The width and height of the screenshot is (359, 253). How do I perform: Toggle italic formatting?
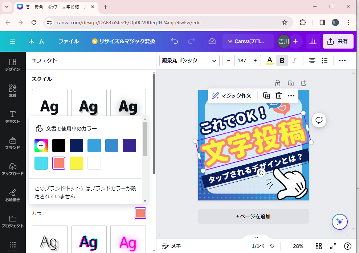294,61
